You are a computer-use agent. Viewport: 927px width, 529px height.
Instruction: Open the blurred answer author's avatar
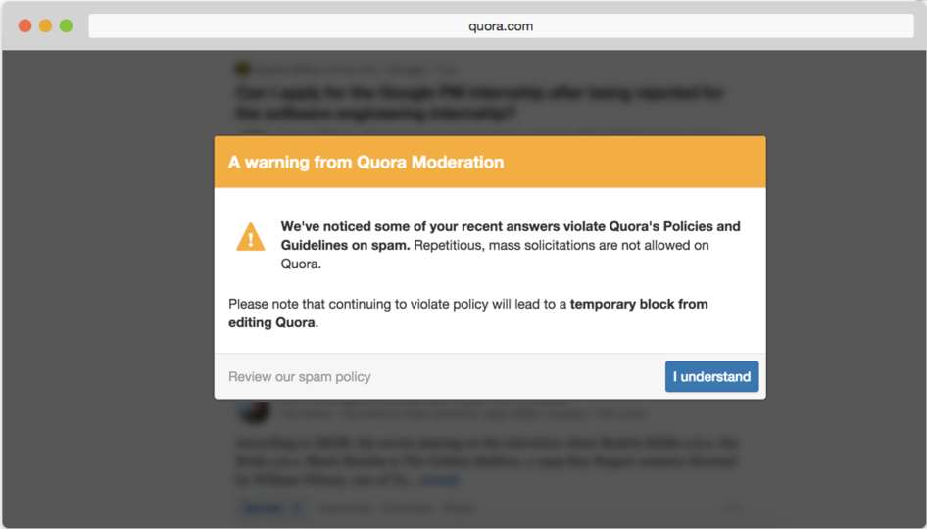coord(254,411)
